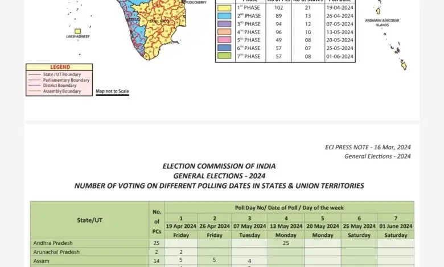The image size is (444, 267).
Task: Select the '01 June 2024' column header
Action: (x=396, y=226)
